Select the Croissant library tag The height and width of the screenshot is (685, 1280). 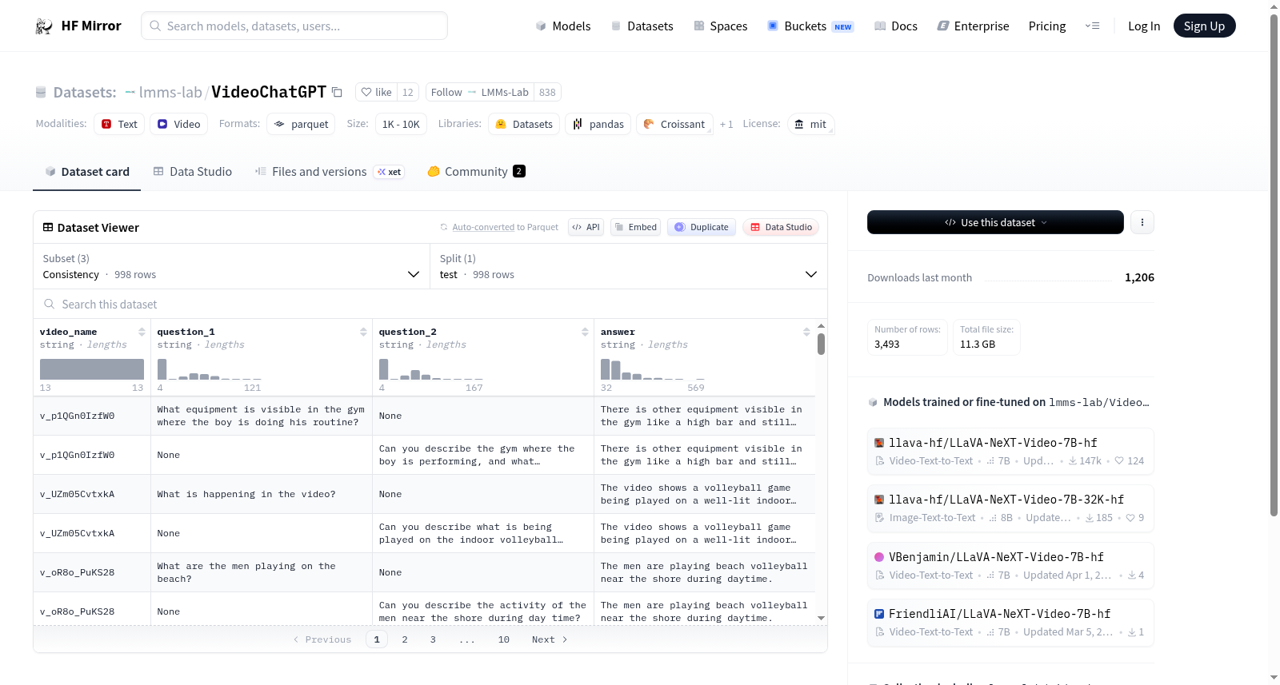click(x=674, y=124)
